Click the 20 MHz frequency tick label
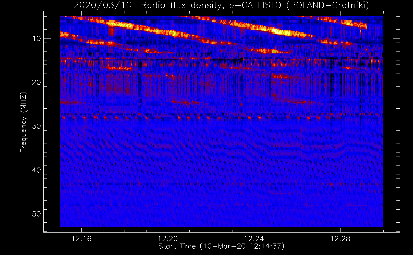Viewport: 413px width, 255px height. (x=37, y=82)
